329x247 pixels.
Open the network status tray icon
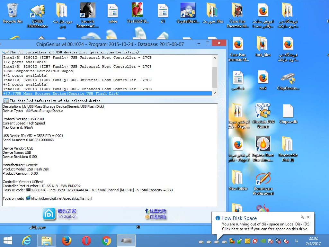tap(278, 241)
